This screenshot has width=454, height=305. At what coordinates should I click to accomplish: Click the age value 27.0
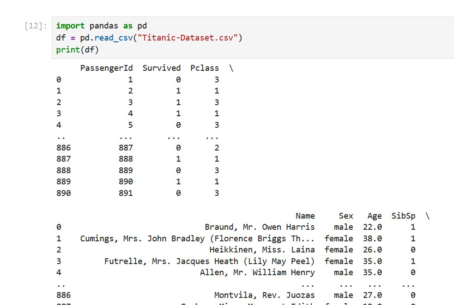(372, 295)
